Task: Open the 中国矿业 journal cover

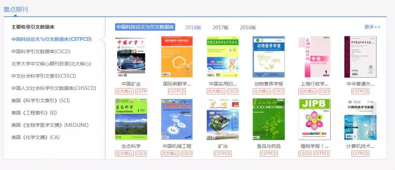Action: click(131, 57)
